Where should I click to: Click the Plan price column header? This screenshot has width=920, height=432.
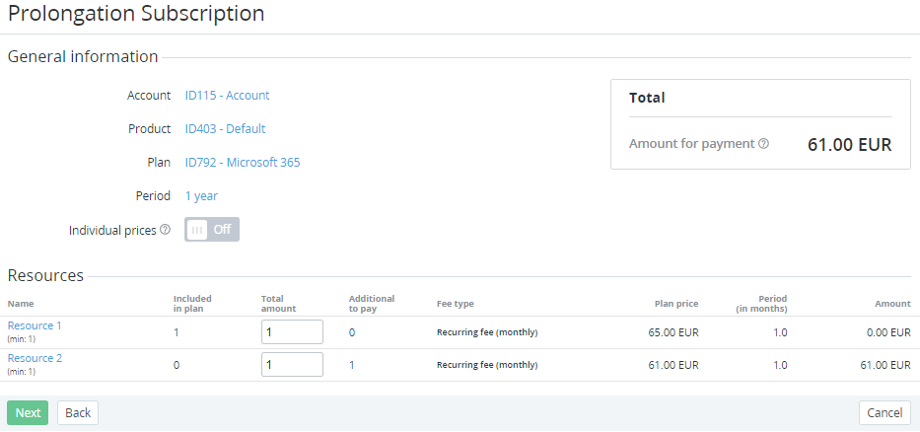(x=675, y=304)
